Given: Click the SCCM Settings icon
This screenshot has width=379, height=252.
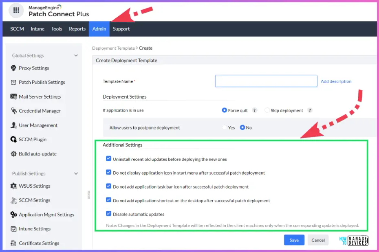Looking at the screenshot, I should point(13,200).
